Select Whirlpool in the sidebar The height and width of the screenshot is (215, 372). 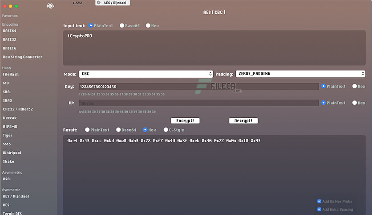pyautogui.click(x=12, y=153)
